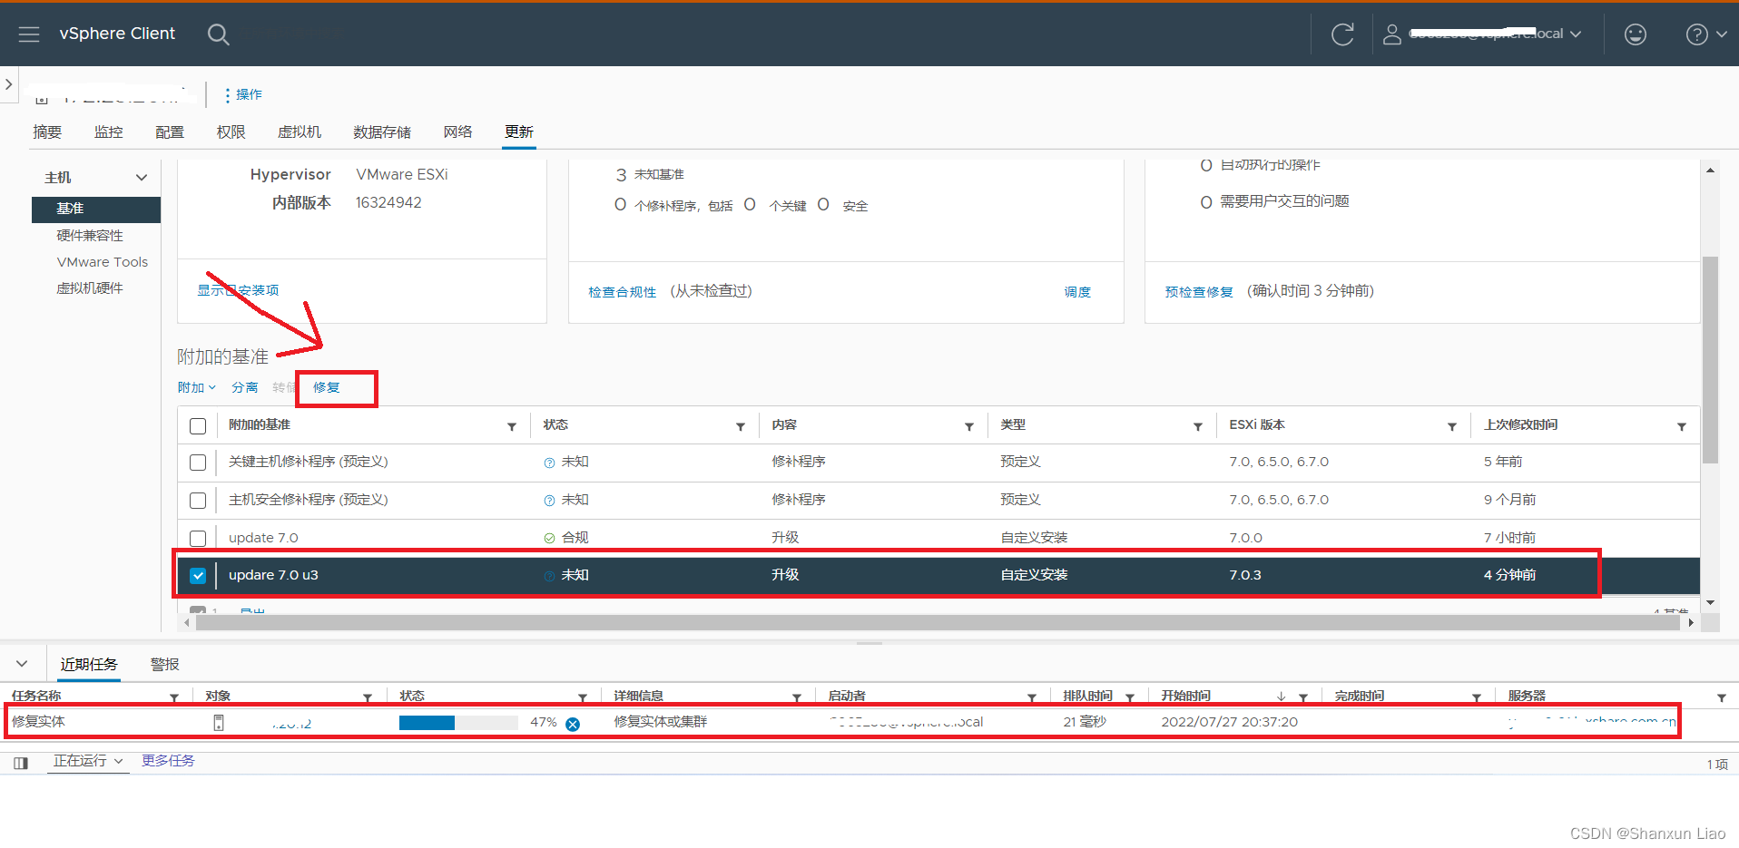Open the feedback smiley icon
Screen dimensions: 1739x848
pos(1636,34)
